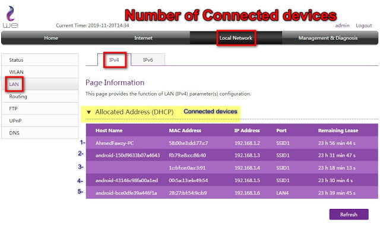Switch to the IPv4 tab

(114, 60)
